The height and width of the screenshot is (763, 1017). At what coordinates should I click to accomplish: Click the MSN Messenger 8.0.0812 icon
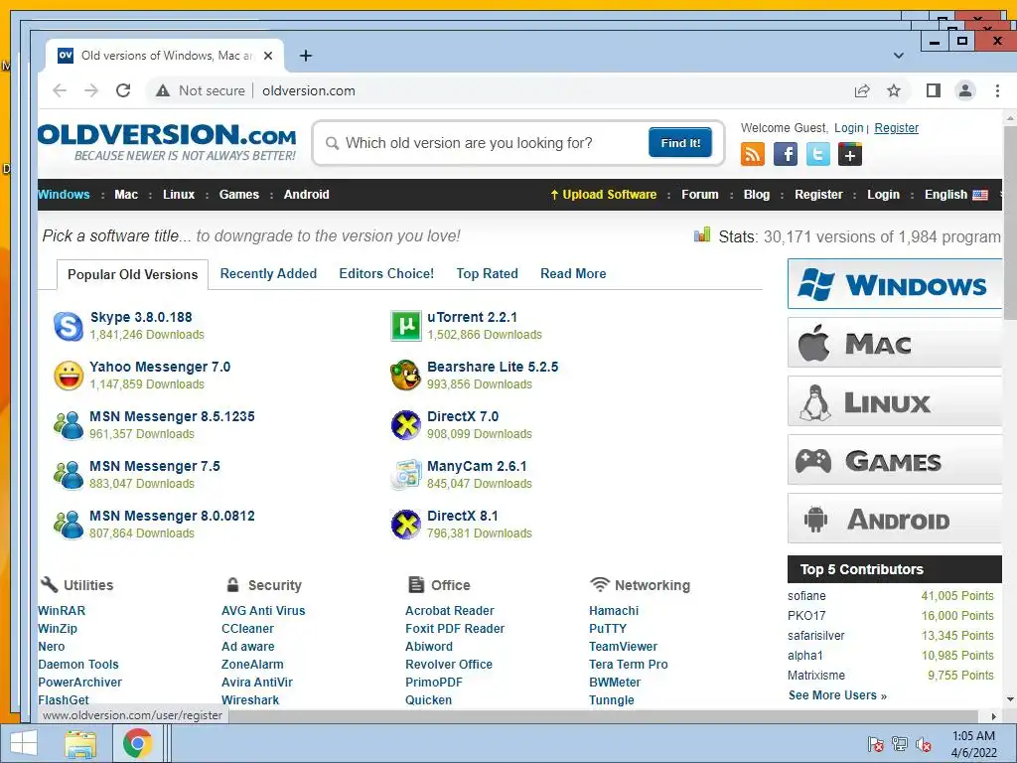(69, 525)
